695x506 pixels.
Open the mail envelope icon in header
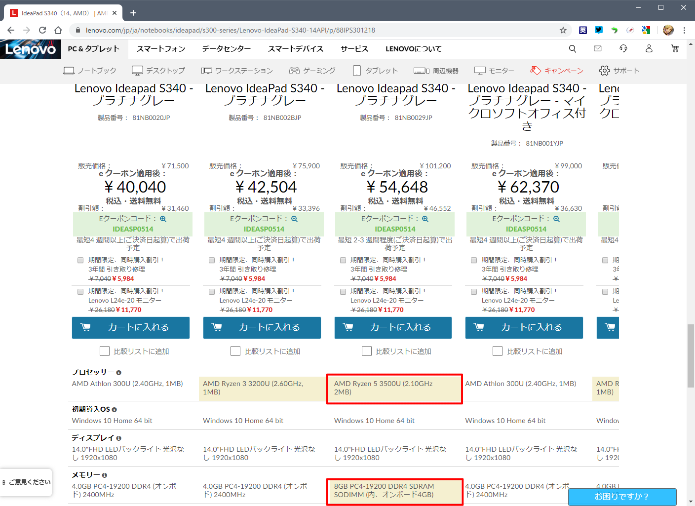coord(598,48)
